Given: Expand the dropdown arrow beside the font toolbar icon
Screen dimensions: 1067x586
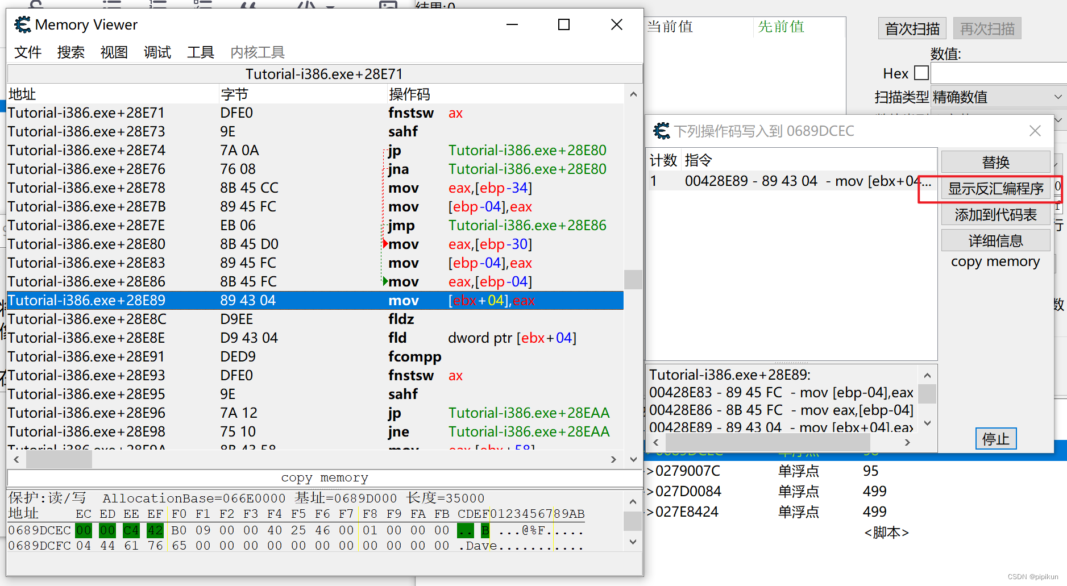Looking at the screenshot, I should pos(330,7).
